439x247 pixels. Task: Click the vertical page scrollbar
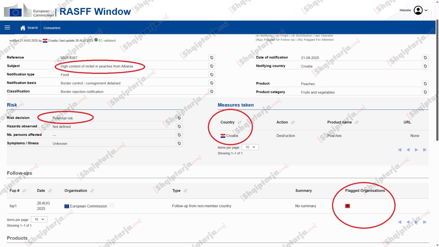(x=437, y=82)
